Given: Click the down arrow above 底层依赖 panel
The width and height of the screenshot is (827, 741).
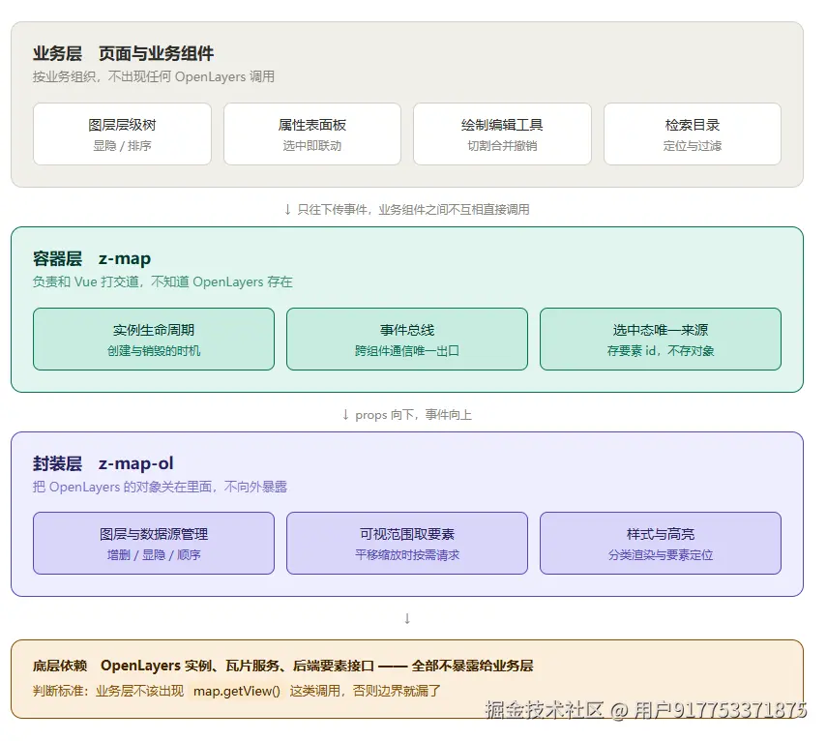Looking at the screenshot, I should point(407,618).
